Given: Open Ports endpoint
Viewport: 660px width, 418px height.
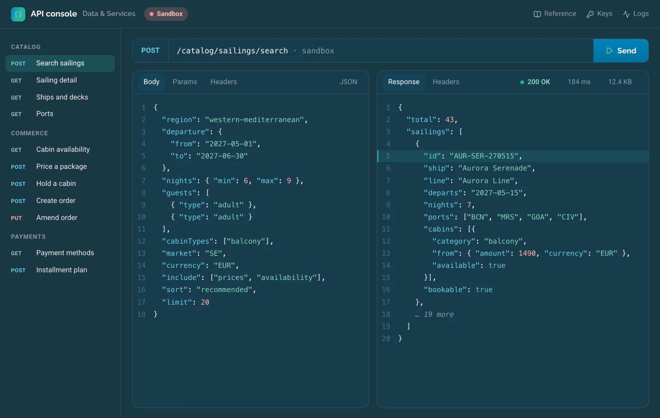Looking at the screenshot, I should click(x=60, y=114).
